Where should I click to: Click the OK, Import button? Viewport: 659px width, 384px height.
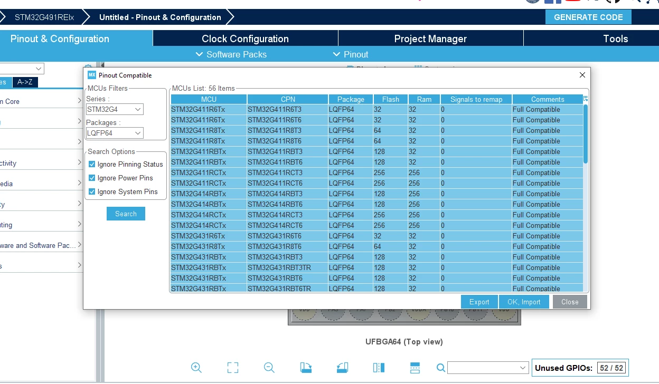click(524, 302)
